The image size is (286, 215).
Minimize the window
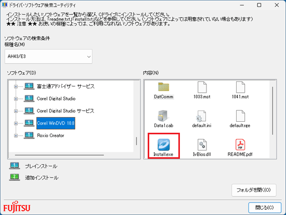[x=242, y=5]
